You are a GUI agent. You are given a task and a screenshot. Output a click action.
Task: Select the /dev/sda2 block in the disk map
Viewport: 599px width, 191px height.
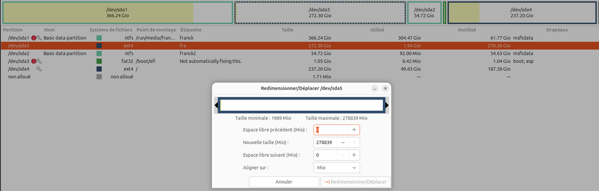(424, 13)
